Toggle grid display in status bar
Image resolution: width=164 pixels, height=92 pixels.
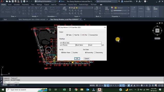(97, 85)
